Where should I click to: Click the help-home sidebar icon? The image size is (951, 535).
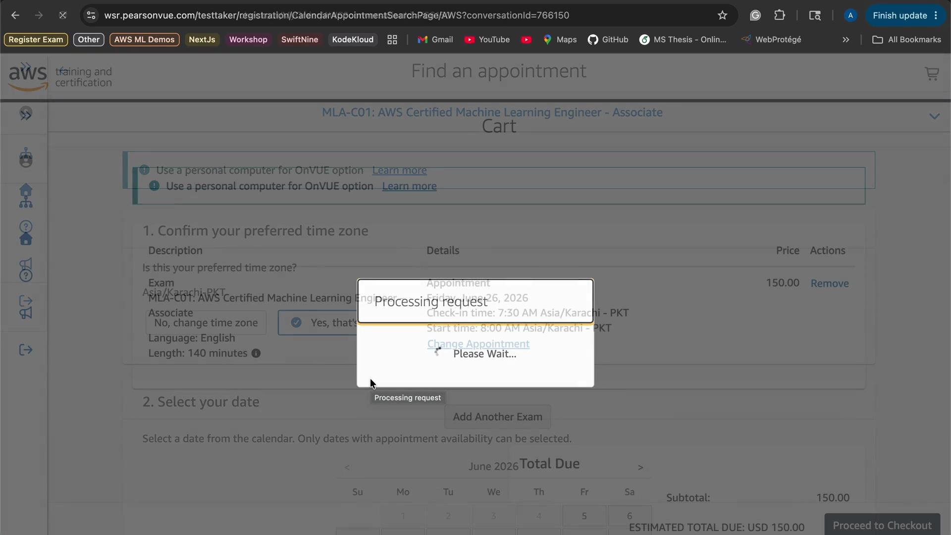click(26, 233)
